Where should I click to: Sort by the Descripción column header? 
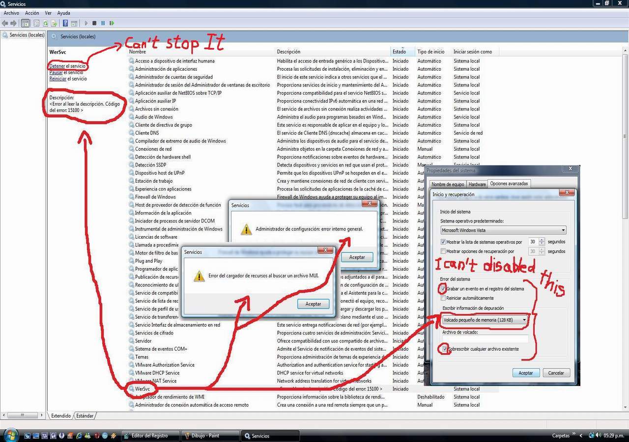333,52
